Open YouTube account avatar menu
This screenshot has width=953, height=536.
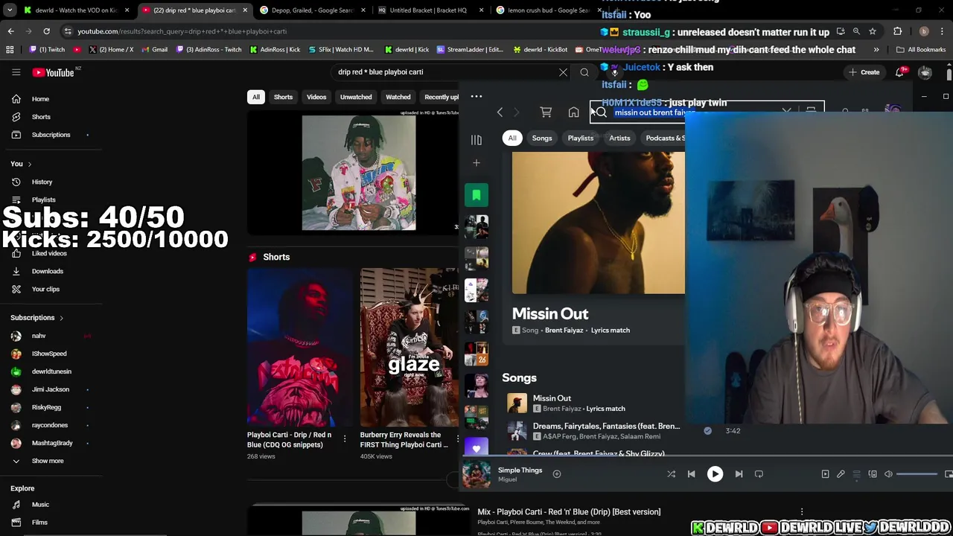pos(925,72)
